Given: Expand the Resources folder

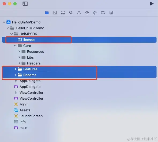Looking at the screenshot, I should pyautogui.click(x=19, y=51).
